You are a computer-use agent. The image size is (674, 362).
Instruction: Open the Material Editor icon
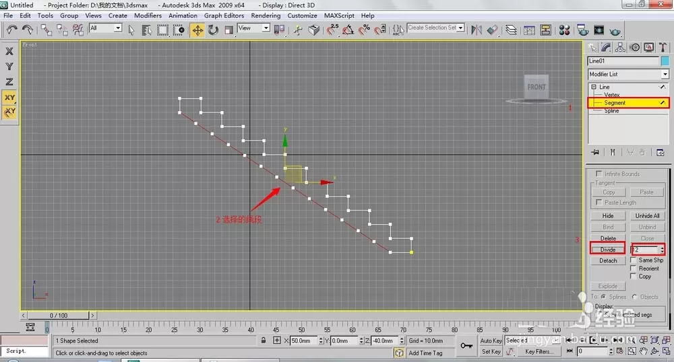coord(564,30)
